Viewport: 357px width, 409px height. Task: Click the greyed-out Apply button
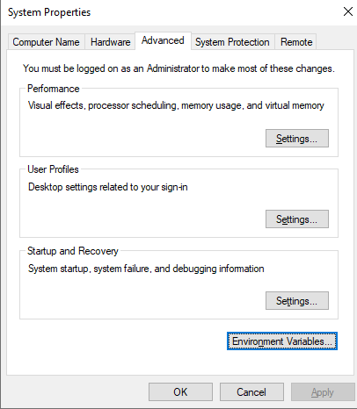(x=323, y=392)
